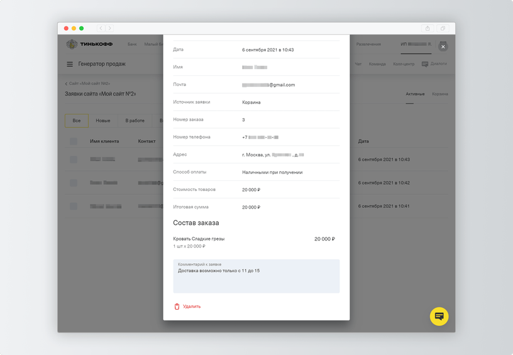Check the first order row checkbox
Image resolution: width=513 pixels, height=355 pixels.
tap(74, 160)
